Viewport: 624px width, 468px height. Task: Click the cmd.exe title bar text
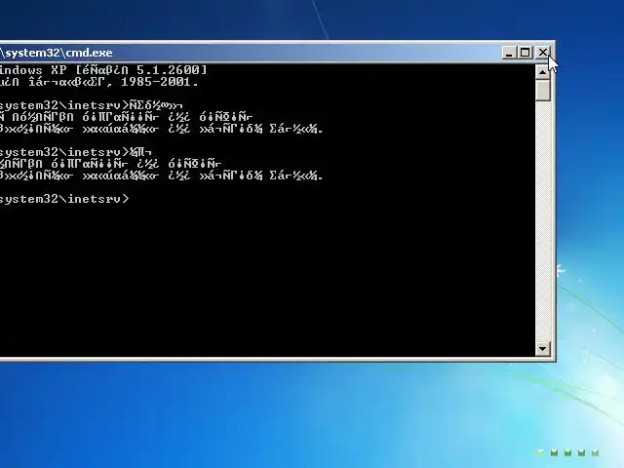57,53
